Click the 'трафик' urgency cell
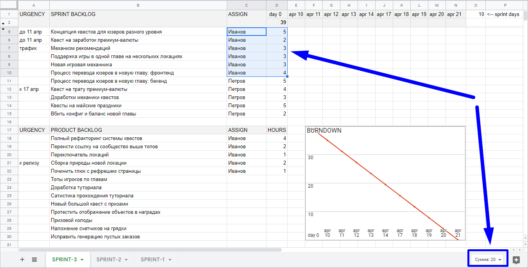Screen dimensions: 528x268 click(34, 48)
